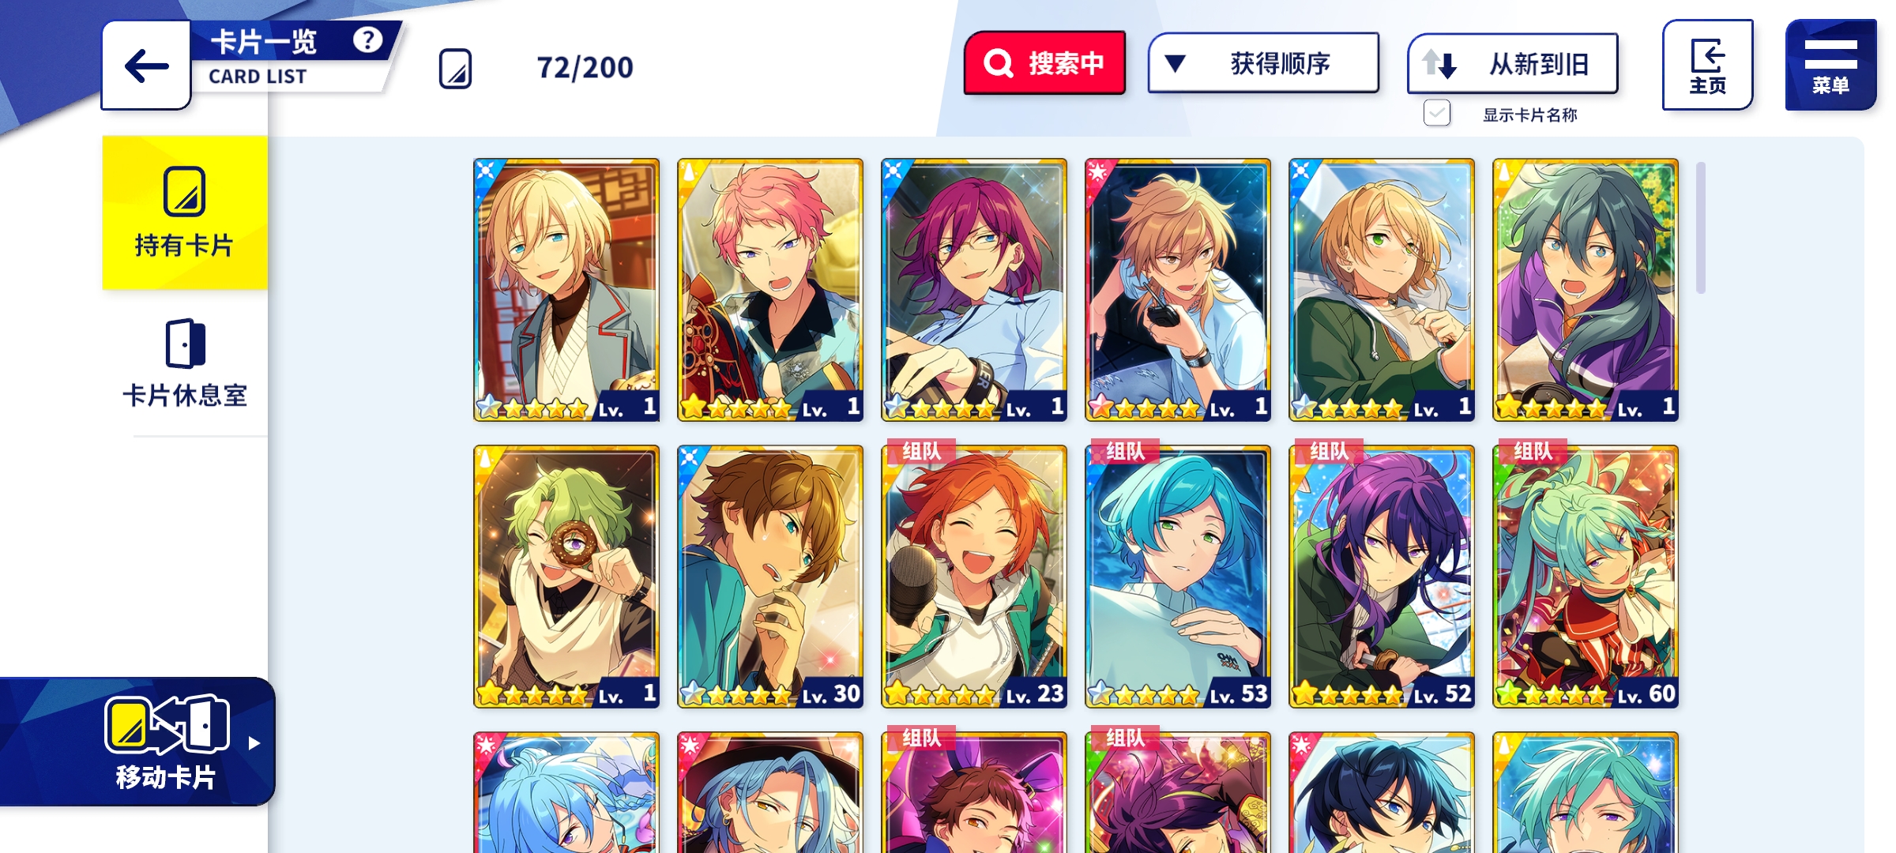This screenshot has height=853, width=1896.
Task: Click the card list vertical scrollbar
Action: 1701,227
